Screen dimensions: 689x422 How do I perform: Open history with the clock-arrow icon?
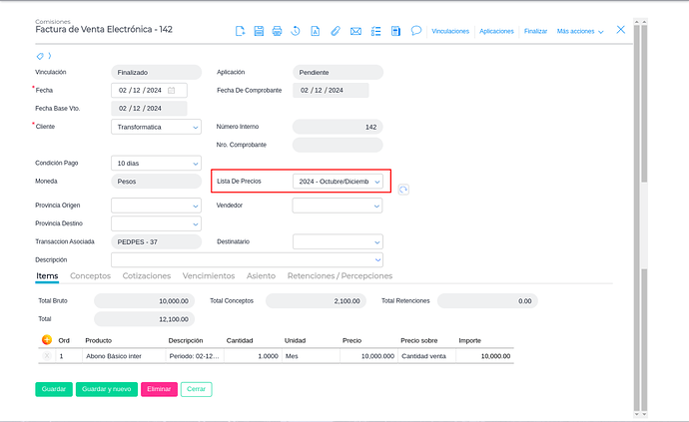(x=297, y=31)
